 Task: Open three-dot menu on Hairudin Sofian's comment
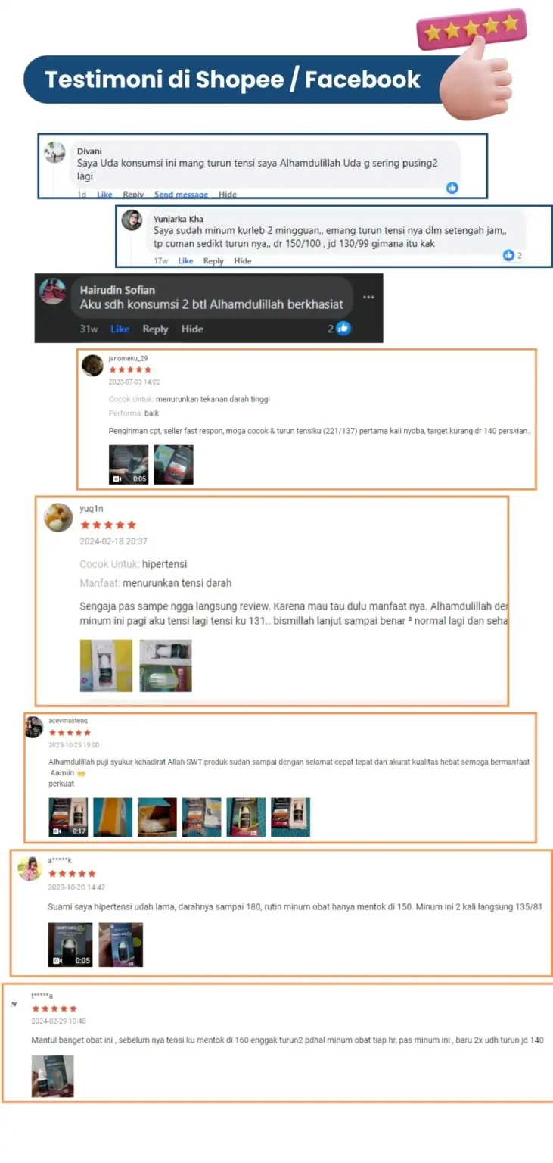(368, 297)
